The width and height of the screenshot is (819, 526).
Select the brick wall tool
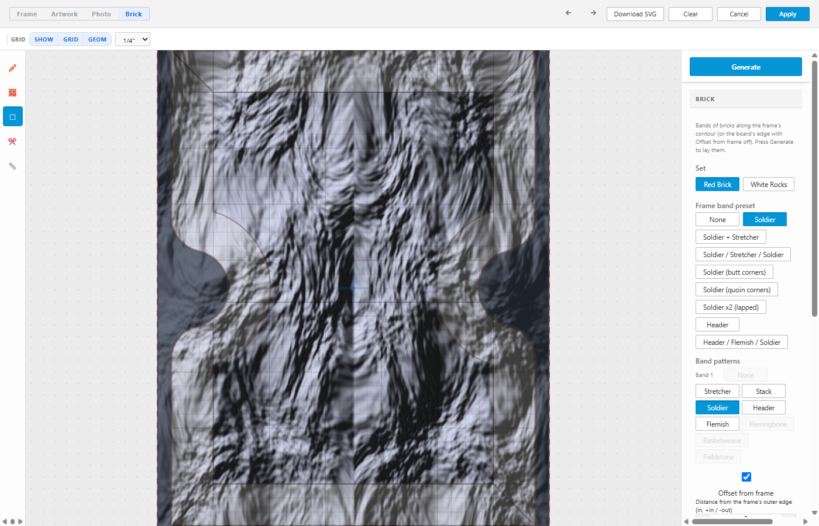12,92
